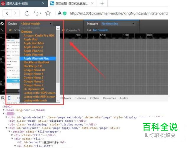Collapse the ul fill-list node
This screenshot has height=148, width=192.
(15, 146)
